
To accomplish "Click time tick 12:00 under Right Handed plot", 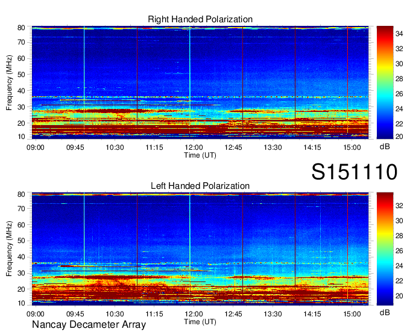I will point(194,147).
